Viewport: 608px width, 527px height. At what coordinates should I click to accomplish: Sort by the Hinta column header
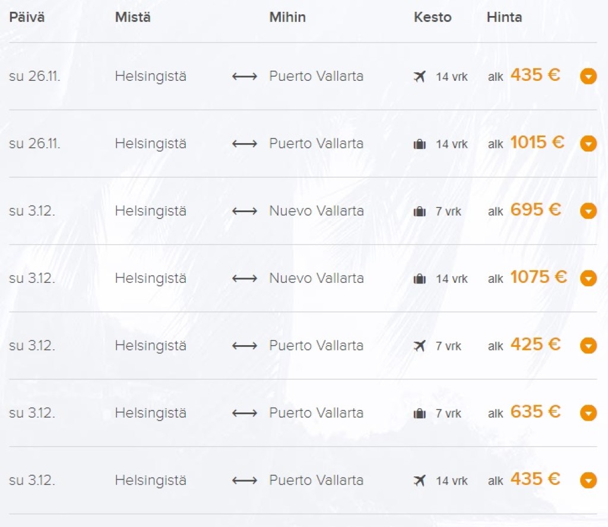pyautogui.click(x=504, y=17)
